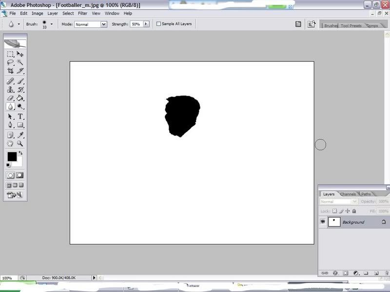
Task: Select the Slice tool
Action: click(x=20, y=71)
